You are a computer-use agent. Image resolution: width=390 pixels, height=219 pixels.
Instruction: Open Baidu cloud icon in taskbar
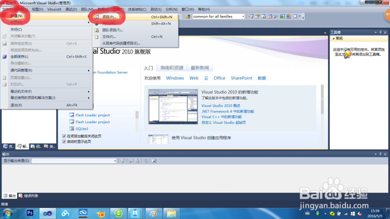pos(66,213)
